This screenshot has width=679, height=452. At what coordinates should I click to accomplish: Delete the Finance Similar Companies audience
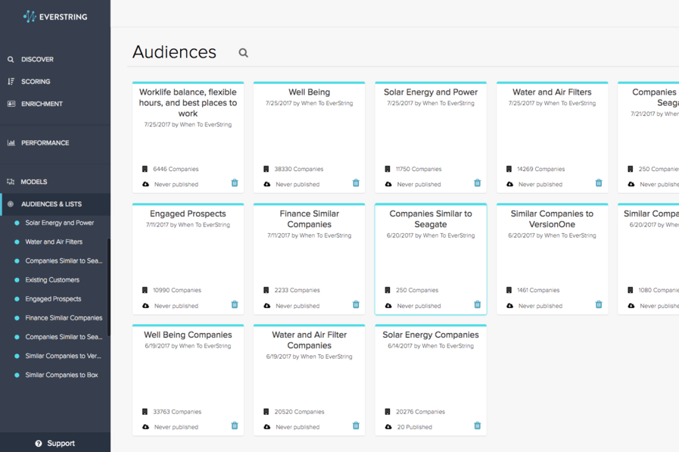356,304
